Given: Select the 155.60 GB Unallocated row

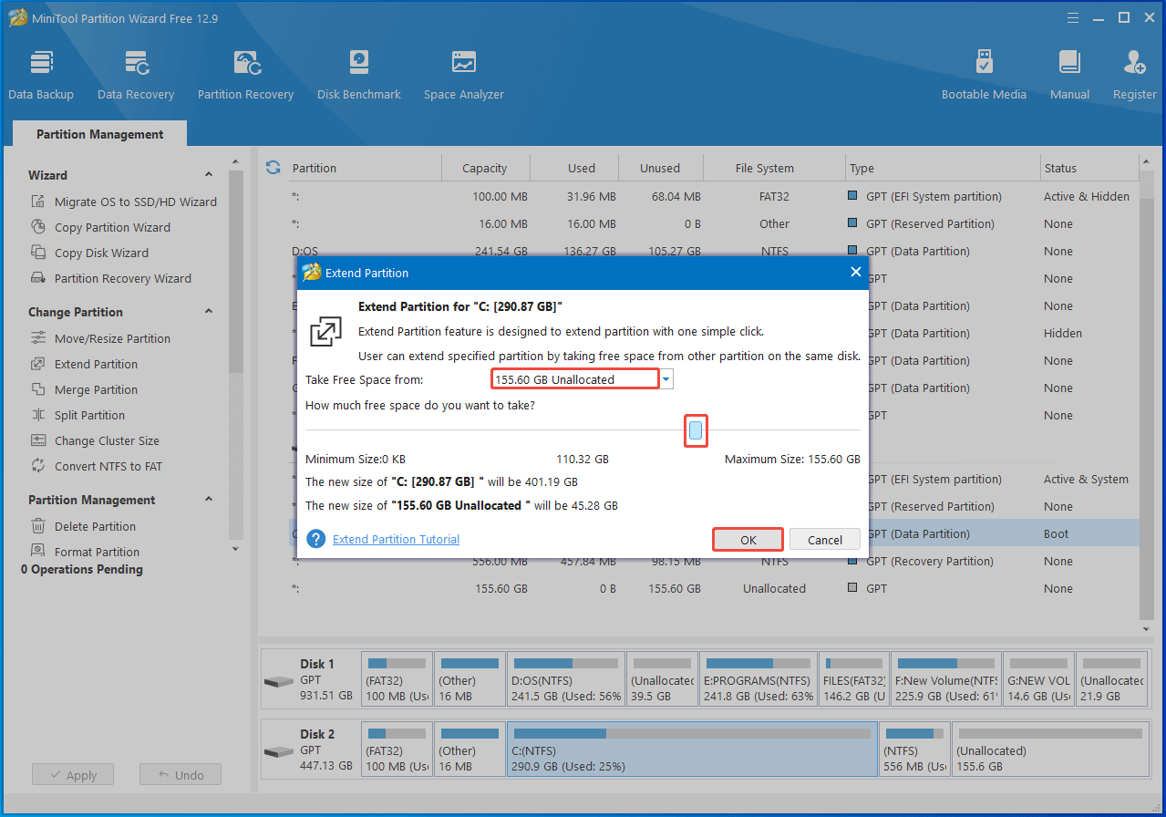Looking at the screenshot, I should click(x=713, y=588).
